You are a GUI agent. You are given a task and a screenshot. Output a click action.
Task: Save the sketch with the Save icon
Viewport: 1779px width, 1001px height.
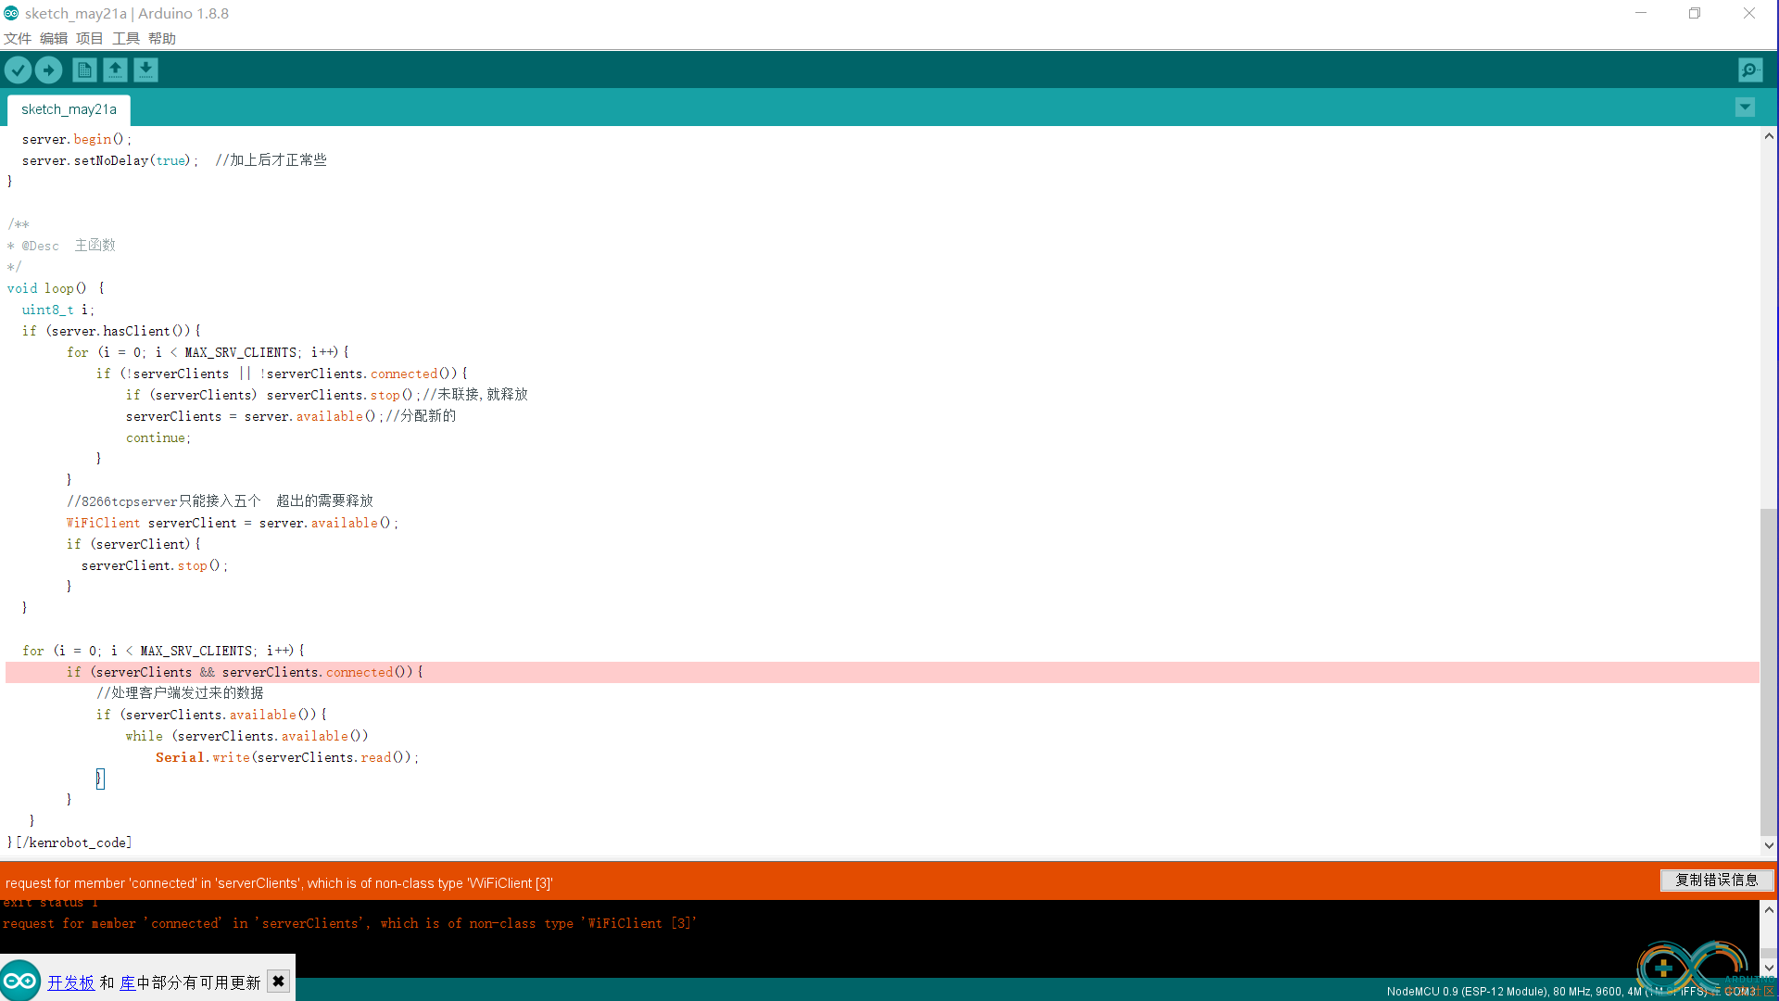[145, 70]
